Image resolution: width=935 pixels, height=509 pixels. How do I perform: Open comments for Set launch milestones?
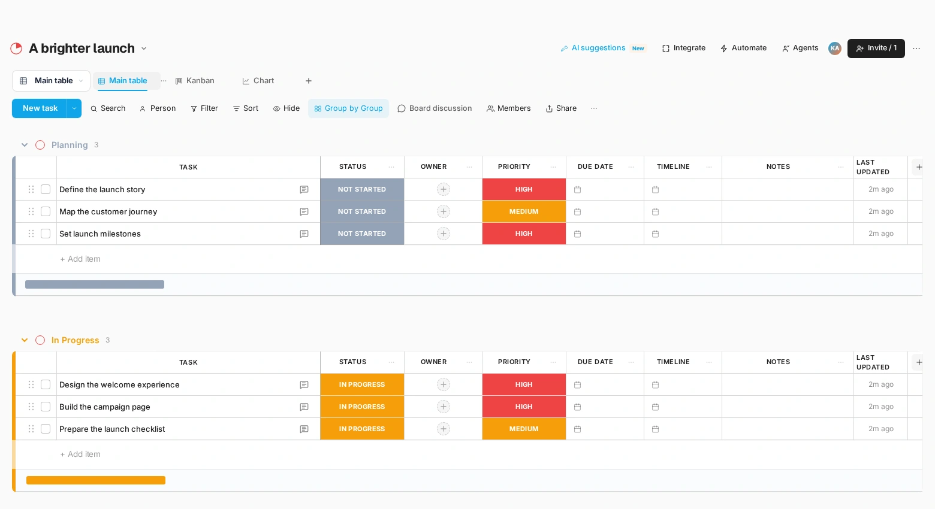[x=304, y=234]
